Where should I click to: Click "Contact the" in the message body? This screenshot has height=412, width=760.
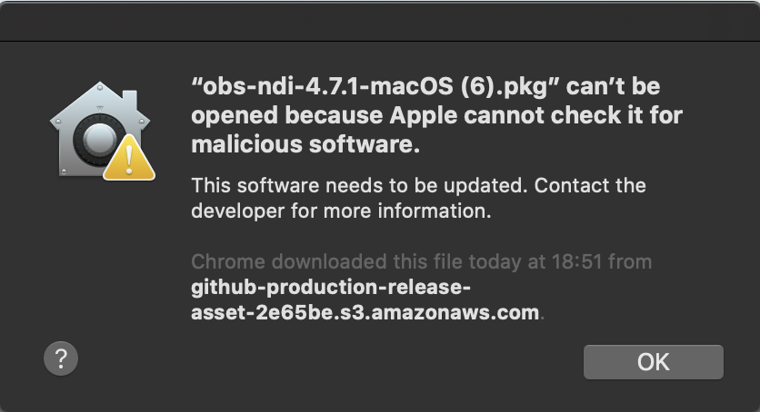[590, 186]
